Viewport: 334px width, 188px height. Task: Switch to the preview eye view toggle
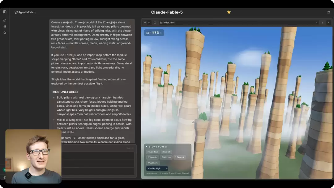tap(145, 23)
